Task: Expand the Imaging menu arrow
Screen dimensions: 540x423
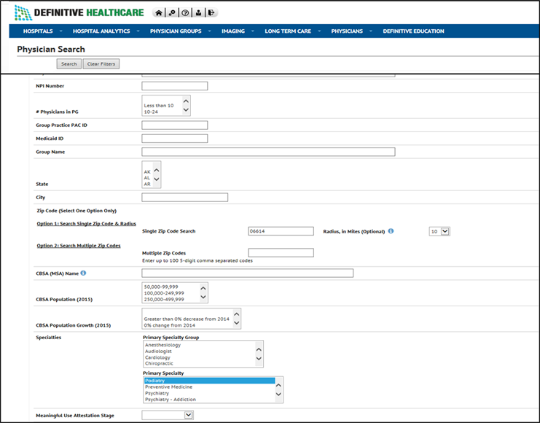Action: [x=253, y=31]
